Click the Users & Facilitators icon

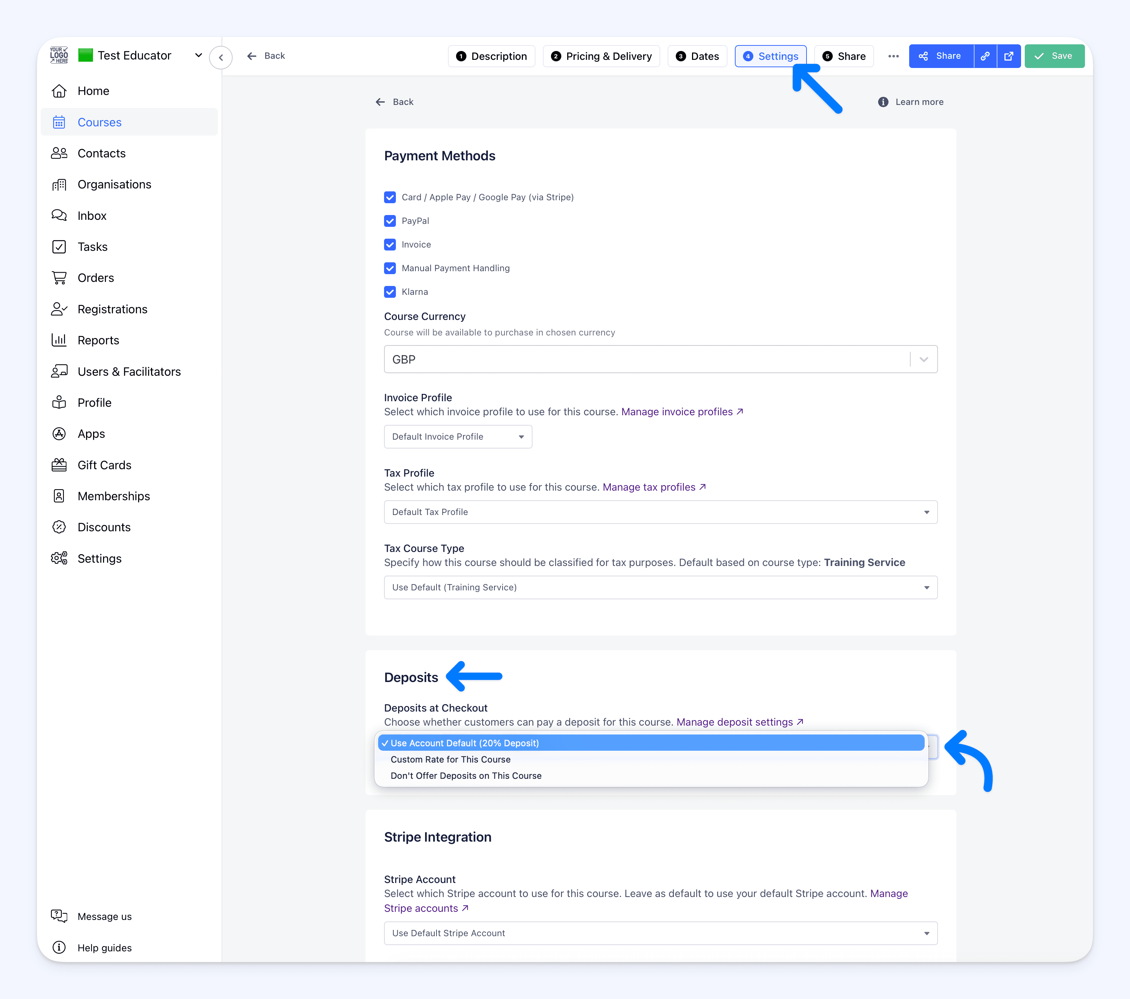click(59, 372)
